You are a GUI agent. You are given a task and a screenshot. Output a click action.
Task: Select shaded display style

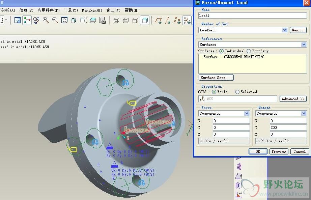tap(145, 20)
